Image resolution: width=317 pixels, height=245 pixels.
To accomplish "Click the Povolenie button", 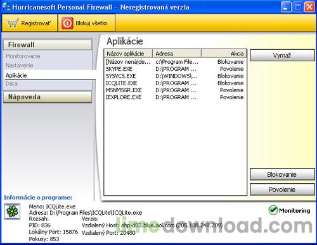I will [282, 189].
